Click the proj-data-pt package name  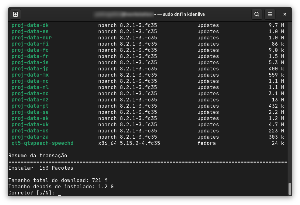pos(30,106)
